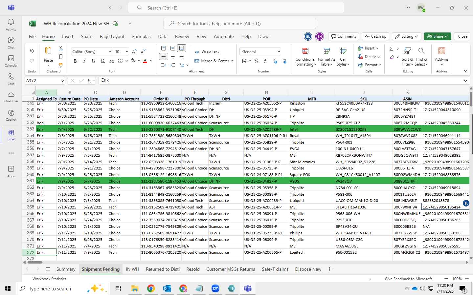Click the insert function fx icon
473x295 pixels.
[x=89, y=80]
